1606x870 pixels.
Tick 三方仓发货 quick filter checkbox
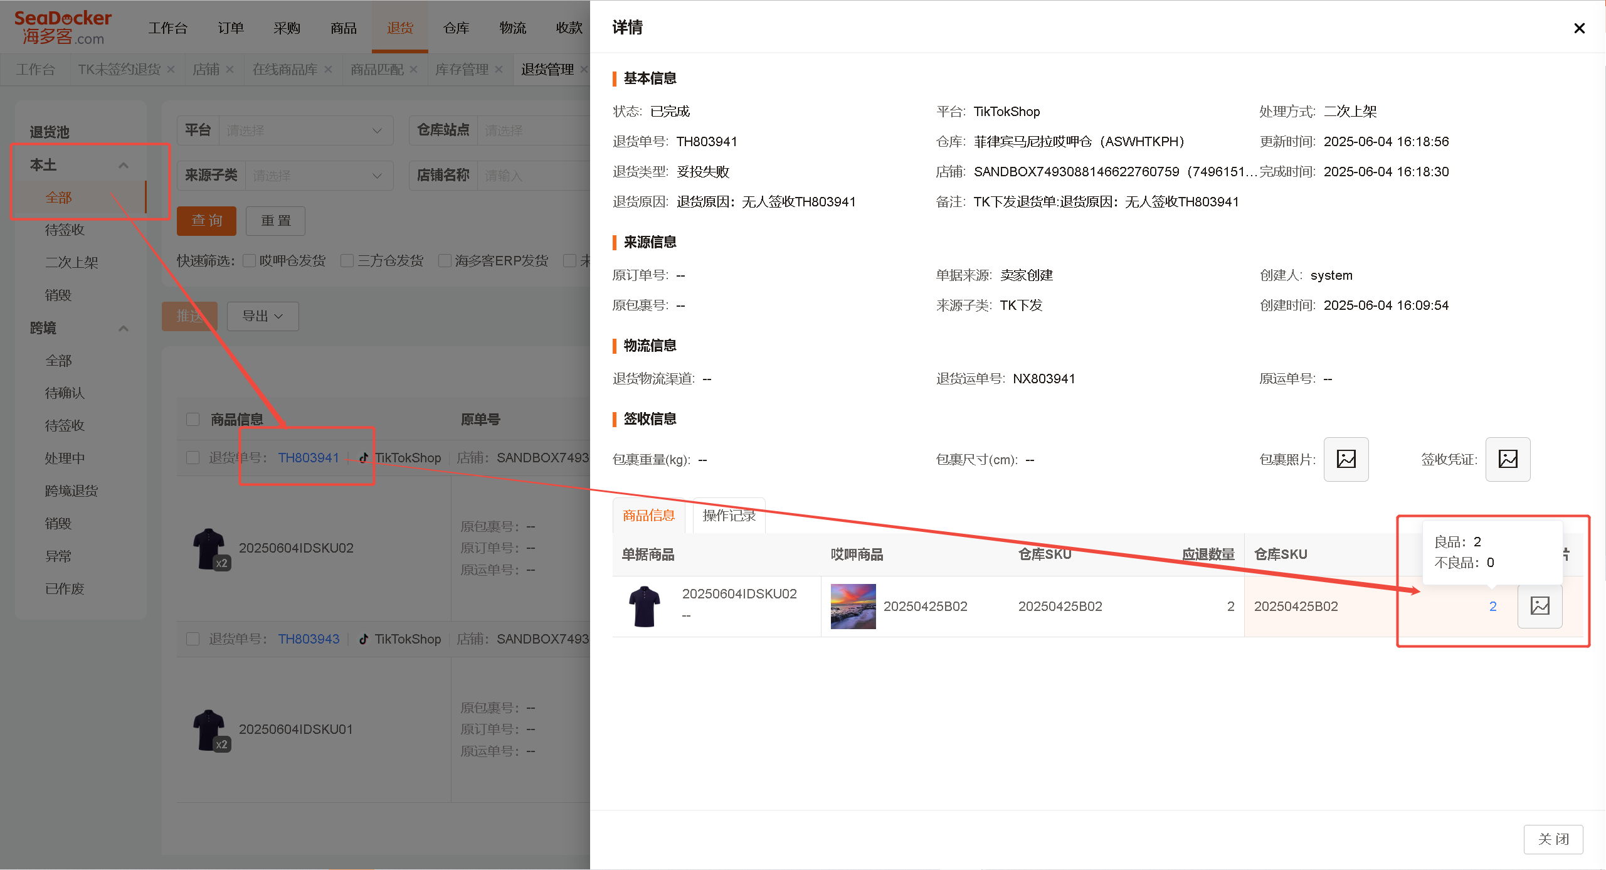pos(347,261)
